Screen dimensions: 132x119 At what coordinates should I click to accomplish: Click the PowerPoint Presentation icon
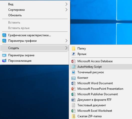tap(73, 89)
